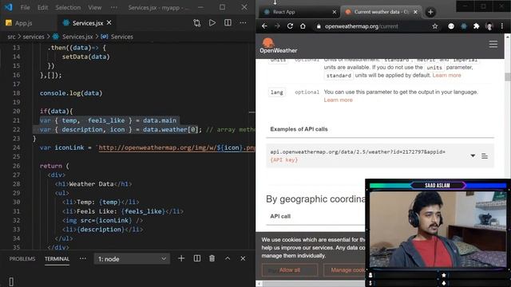Open the 1: node terminal dropdown
511x287 pixels.
tap(132, 259)
